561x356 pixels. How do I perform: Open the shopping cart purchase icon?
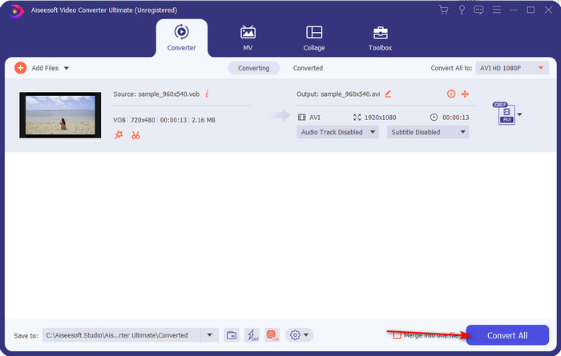(444, 10)
